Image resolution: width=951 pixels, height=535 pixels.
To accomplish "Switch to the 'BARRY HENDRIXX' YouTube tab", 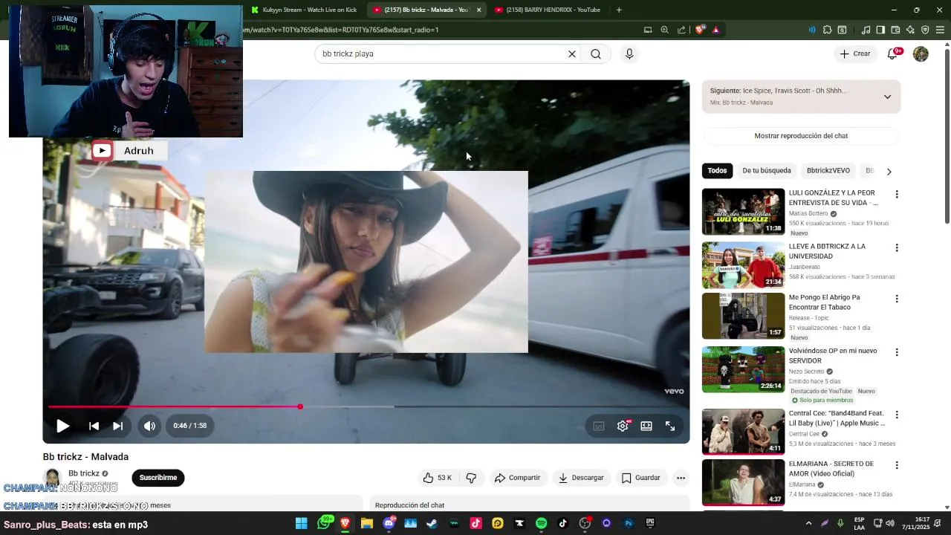I will click(x=548, y=10).
